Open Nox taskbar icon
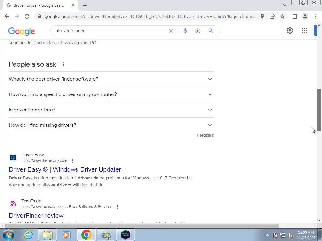 click(125, 235)
